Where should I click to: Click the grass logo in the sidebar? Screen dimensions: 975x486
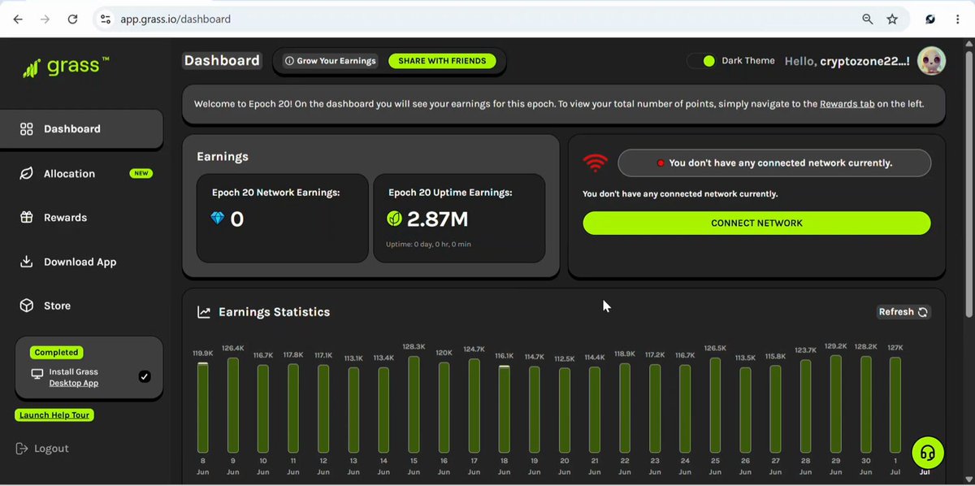[66, 67]
